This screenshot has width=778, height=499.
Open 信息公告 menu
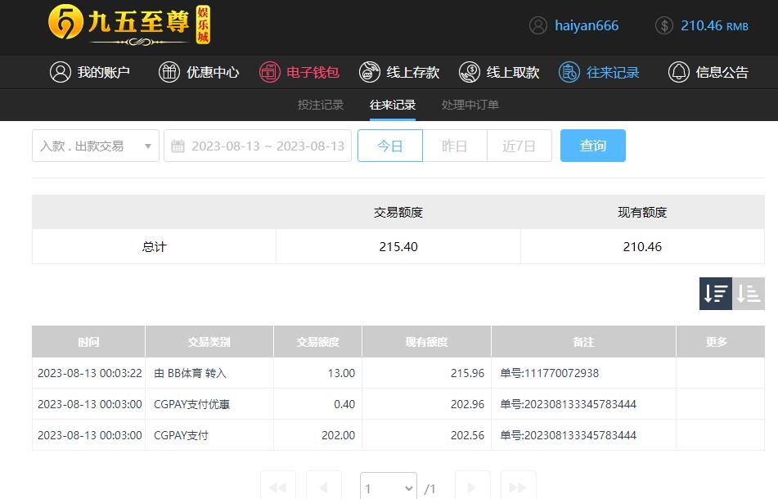tap(708, 73)
